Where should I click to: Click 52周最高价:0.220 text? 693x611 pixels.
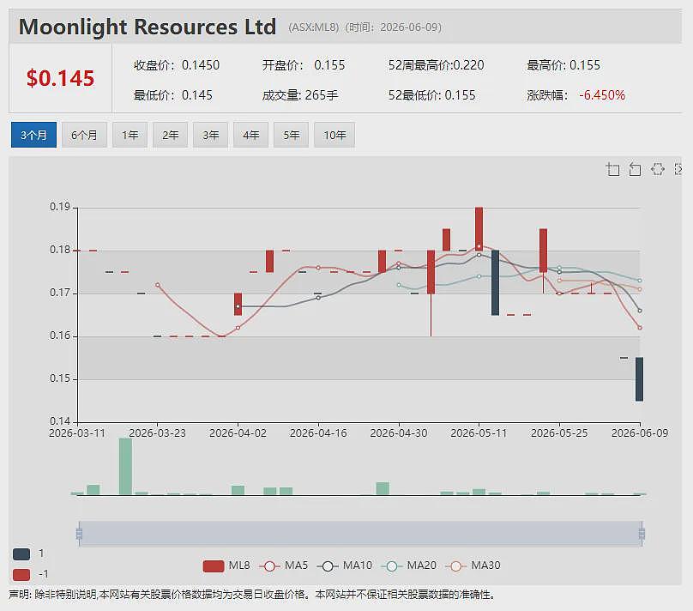437,65
